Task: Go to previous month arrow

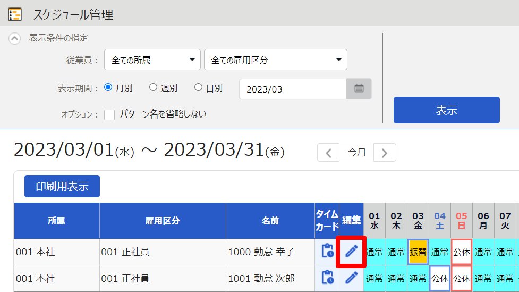Action: (x=328, y=153)
